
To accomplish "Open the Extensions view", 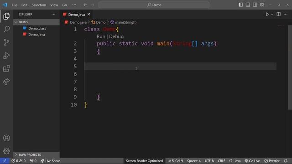I will (6, 69).
